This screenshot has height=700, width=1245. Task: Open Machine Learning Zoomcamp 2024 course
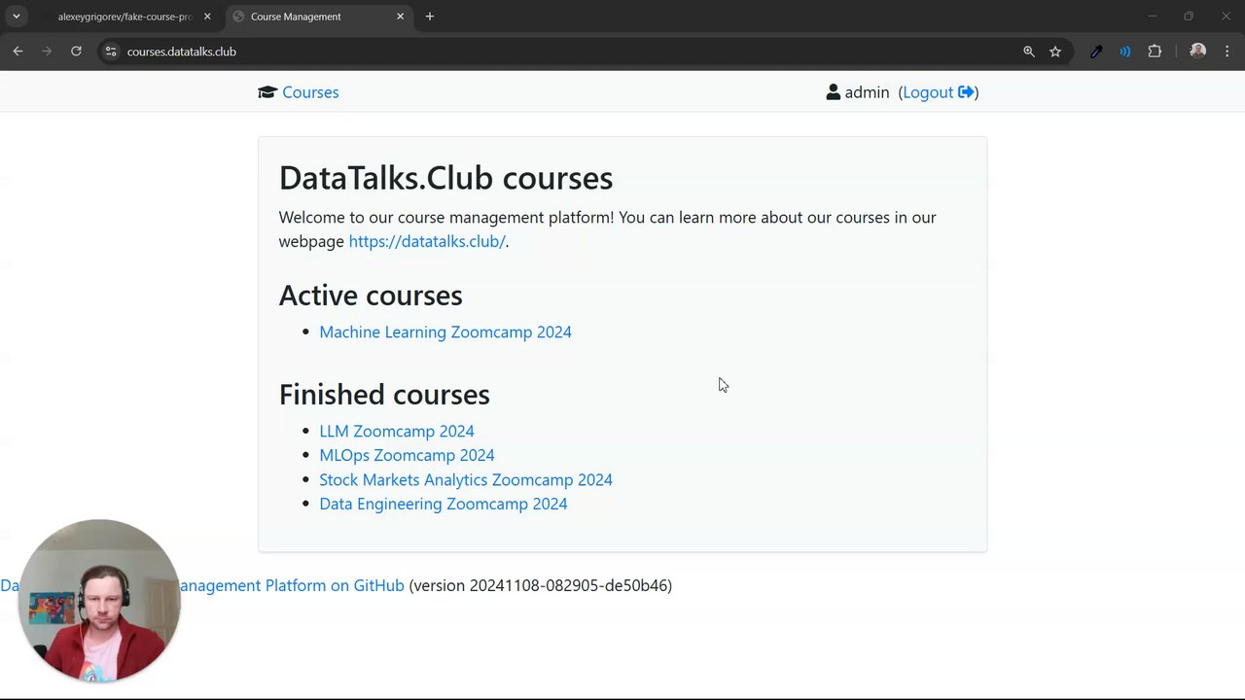445,332
